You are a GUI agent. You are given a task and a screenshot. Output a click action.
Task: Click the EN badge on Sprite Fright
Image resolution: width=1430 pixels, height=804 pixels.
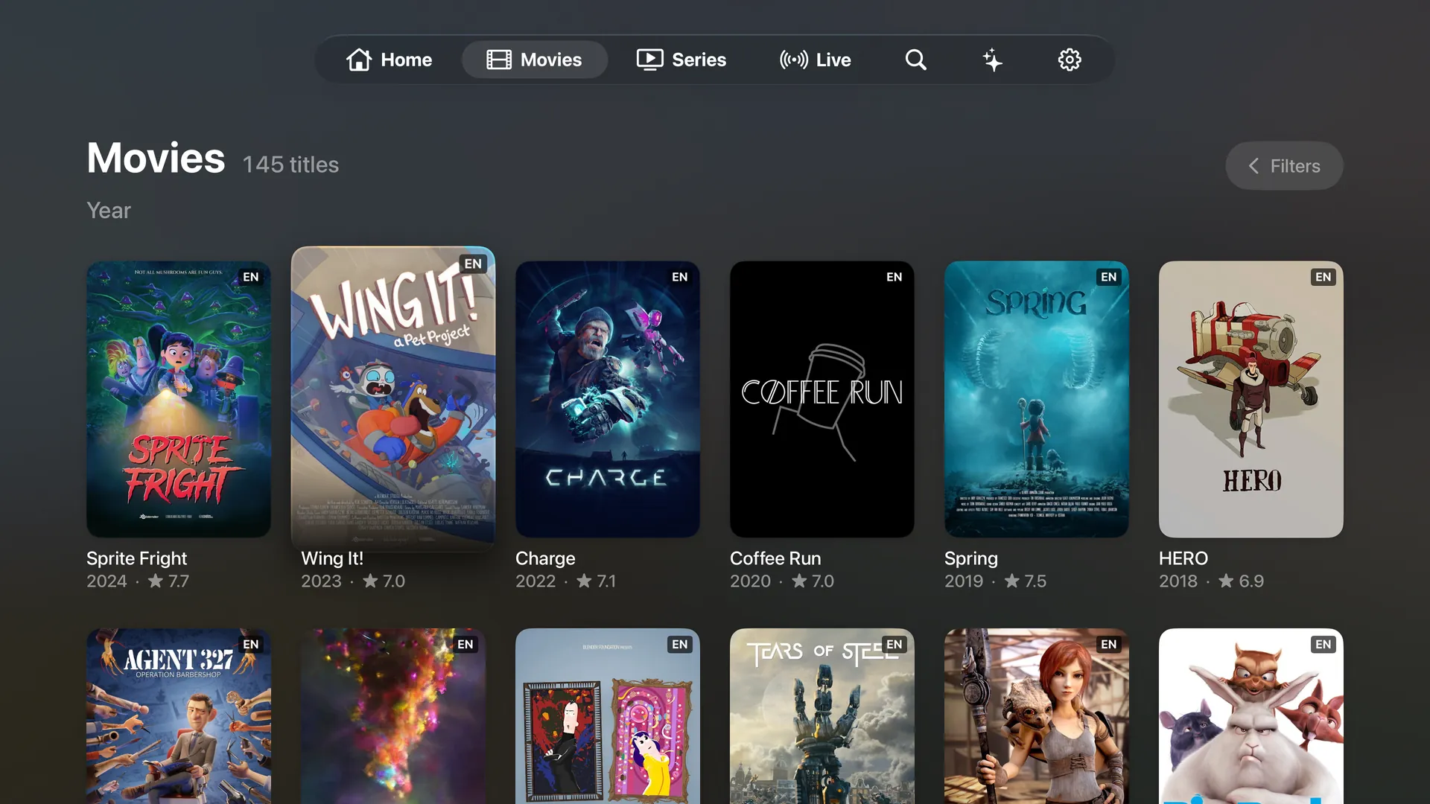pyautogui.click(x=251, y=277)
